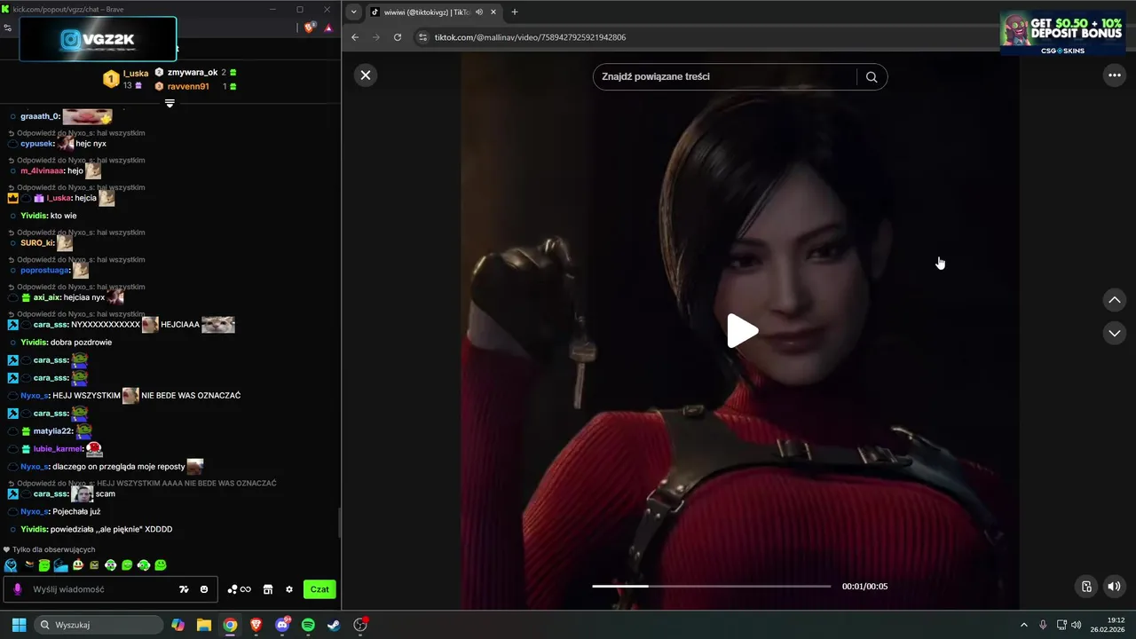This screenshot has height=639, width=1136.
Task: Click username lubie_karmel in chat
Action: tap(58, 449)
